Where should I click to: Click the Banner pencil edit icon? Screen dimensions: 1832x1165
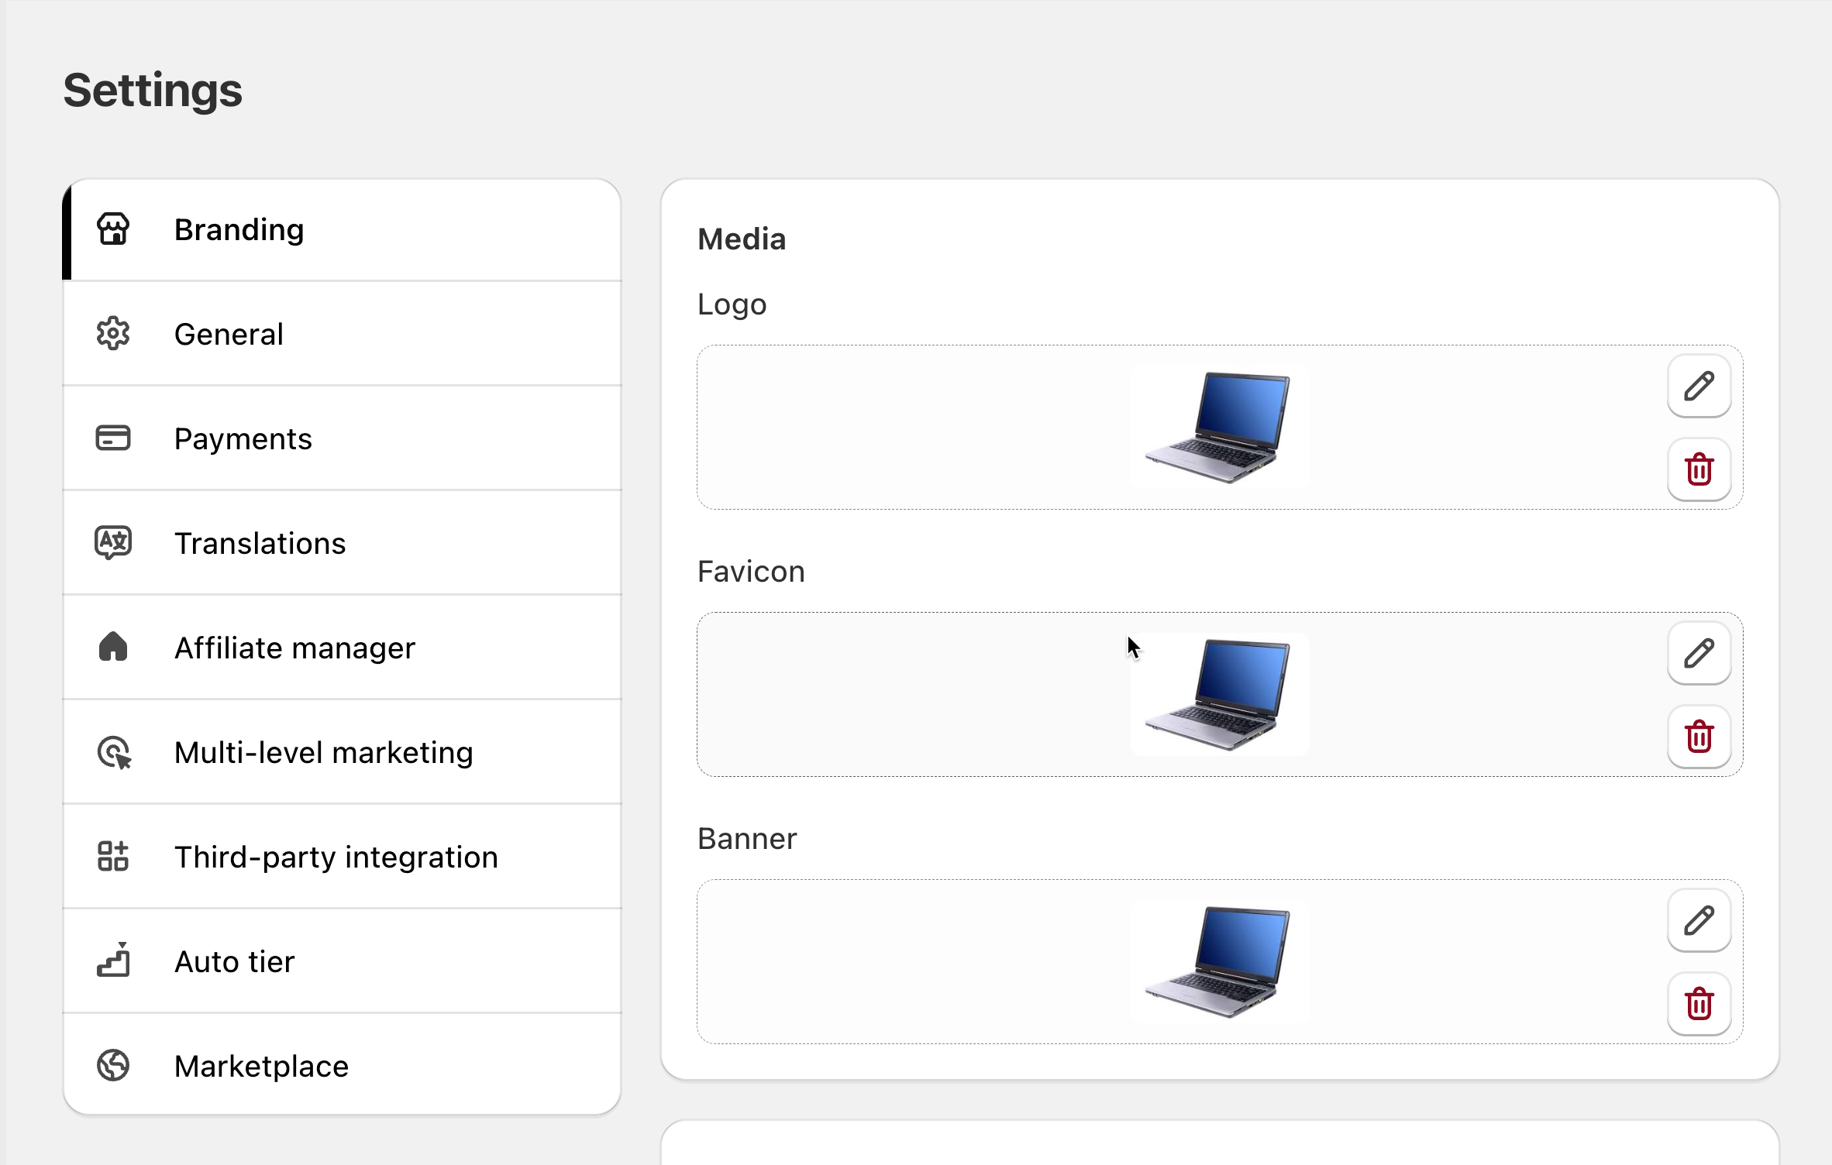point(1699,920)
